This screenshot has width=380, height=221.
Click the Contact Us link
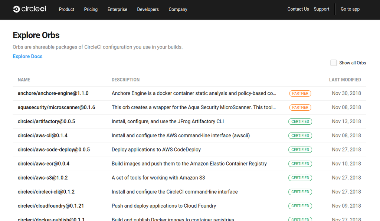[x=298, y=9]
